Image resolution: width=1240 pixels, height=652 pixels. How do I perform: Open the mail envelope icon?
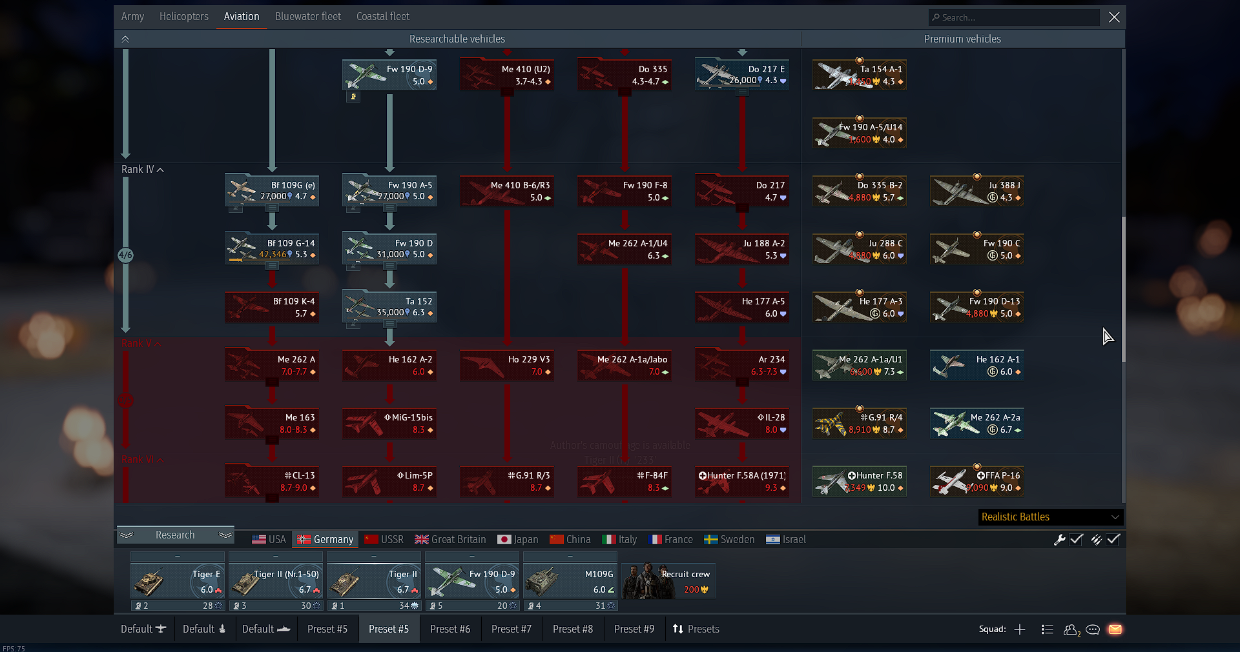click(1115, 629)
